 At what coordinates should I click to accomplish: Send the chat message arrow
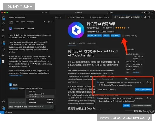51,107
